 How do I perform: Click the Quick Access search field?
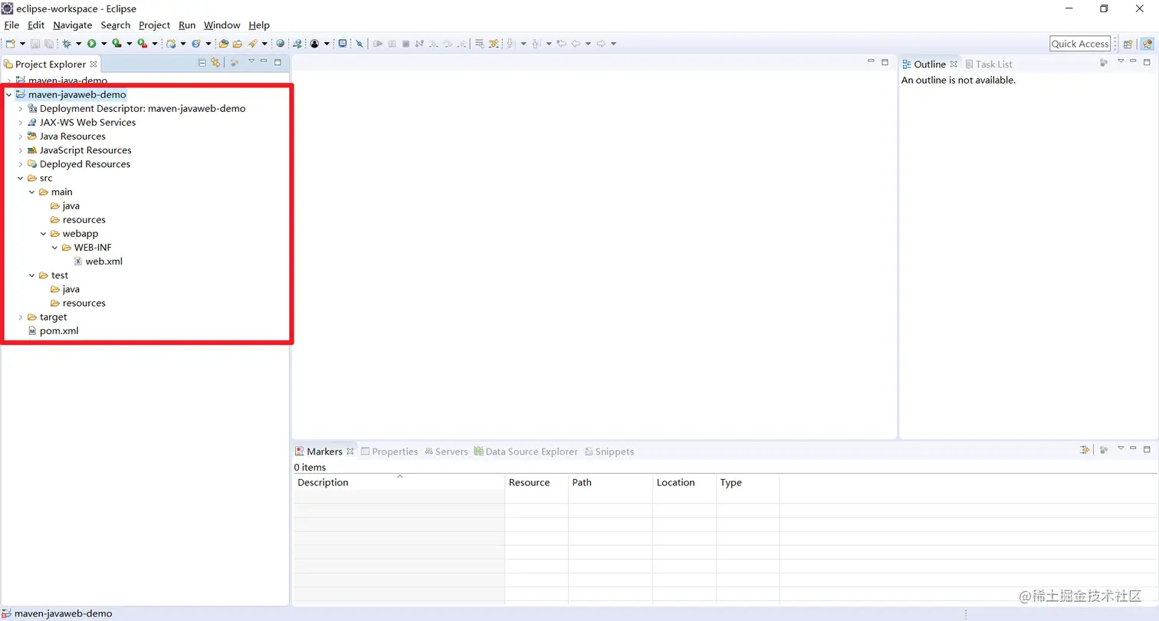tap(1080, 44)
